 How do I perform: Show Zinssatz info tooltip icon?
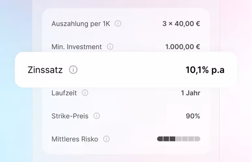[x=73, y=70]
